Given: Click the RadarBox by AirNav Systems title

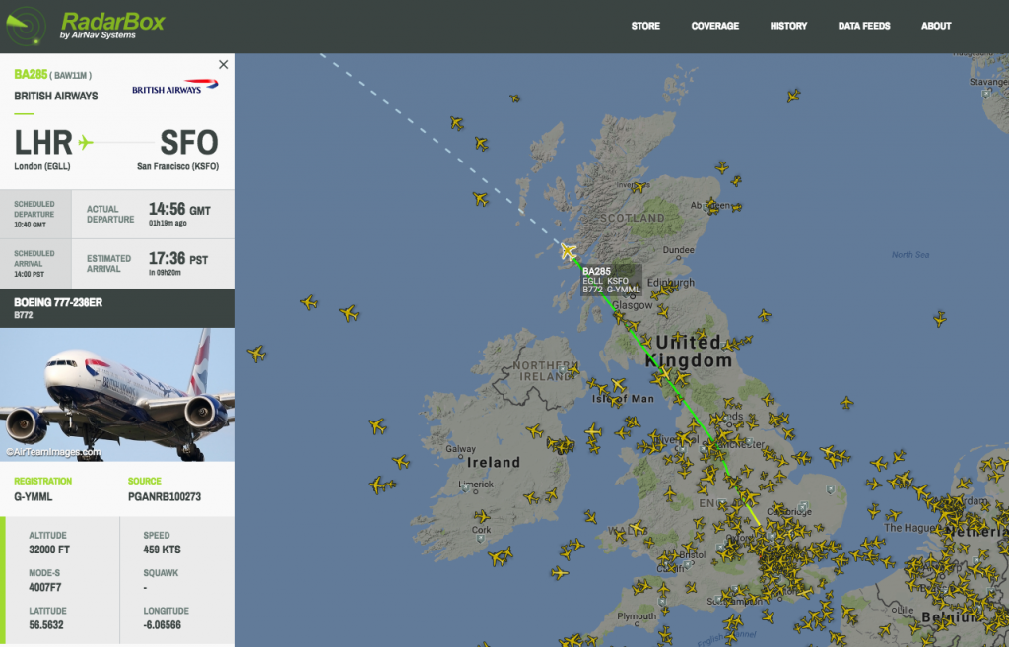Looking at the screenshot, I should pyautogui.click(x=112, y=25).
